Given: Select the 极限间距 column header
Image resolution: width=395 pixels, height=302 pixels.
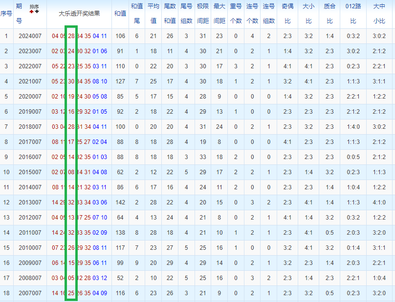Looking at the screenshot, I should (x=202, y=14).
